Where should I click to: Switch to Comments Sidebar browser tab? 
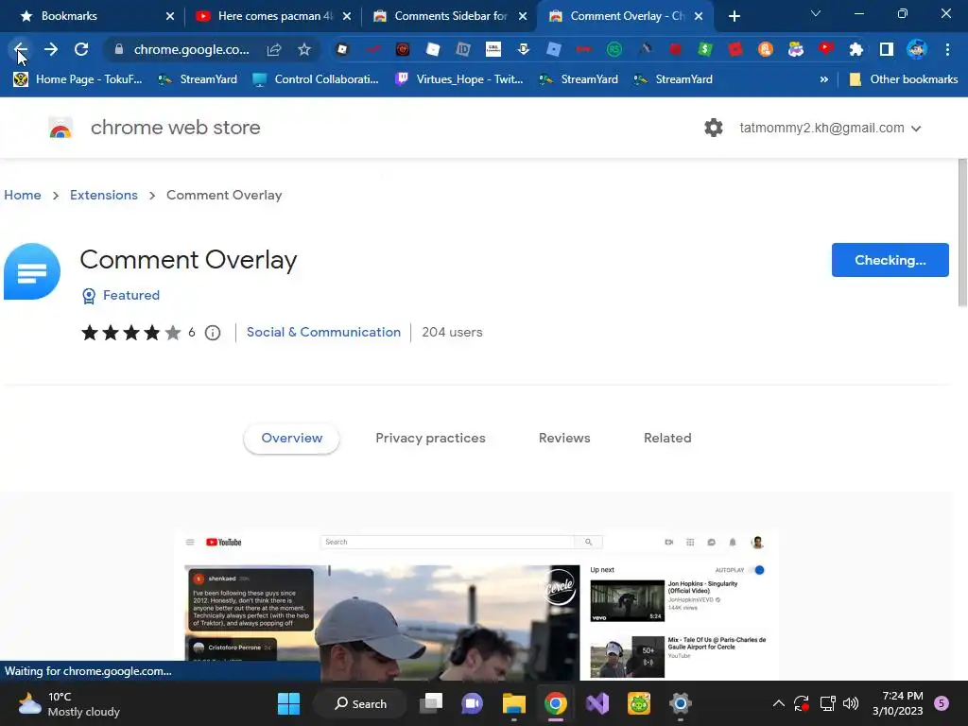click(x=449, y=16)
